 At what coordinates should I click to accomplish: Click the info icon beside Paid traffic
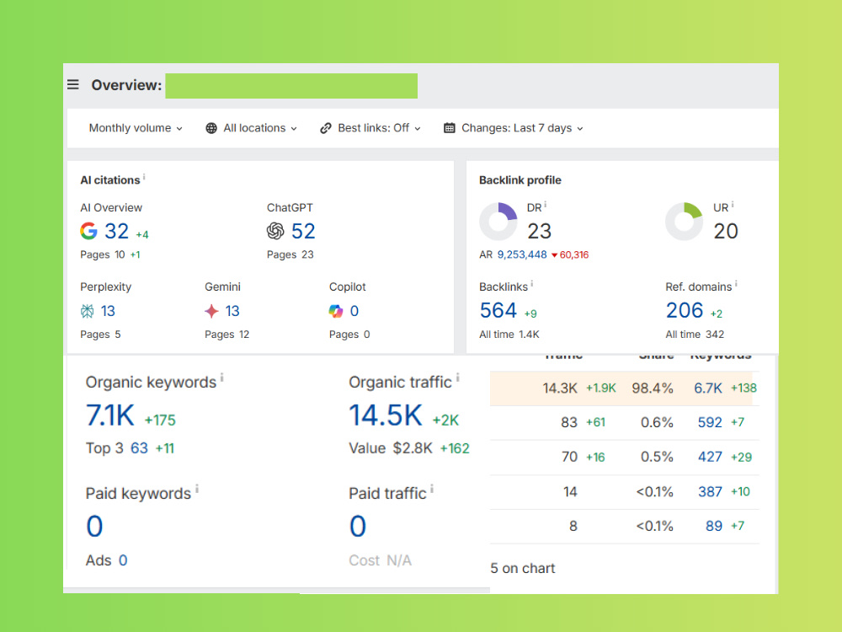pyautogui.click(x=432, y=489)
